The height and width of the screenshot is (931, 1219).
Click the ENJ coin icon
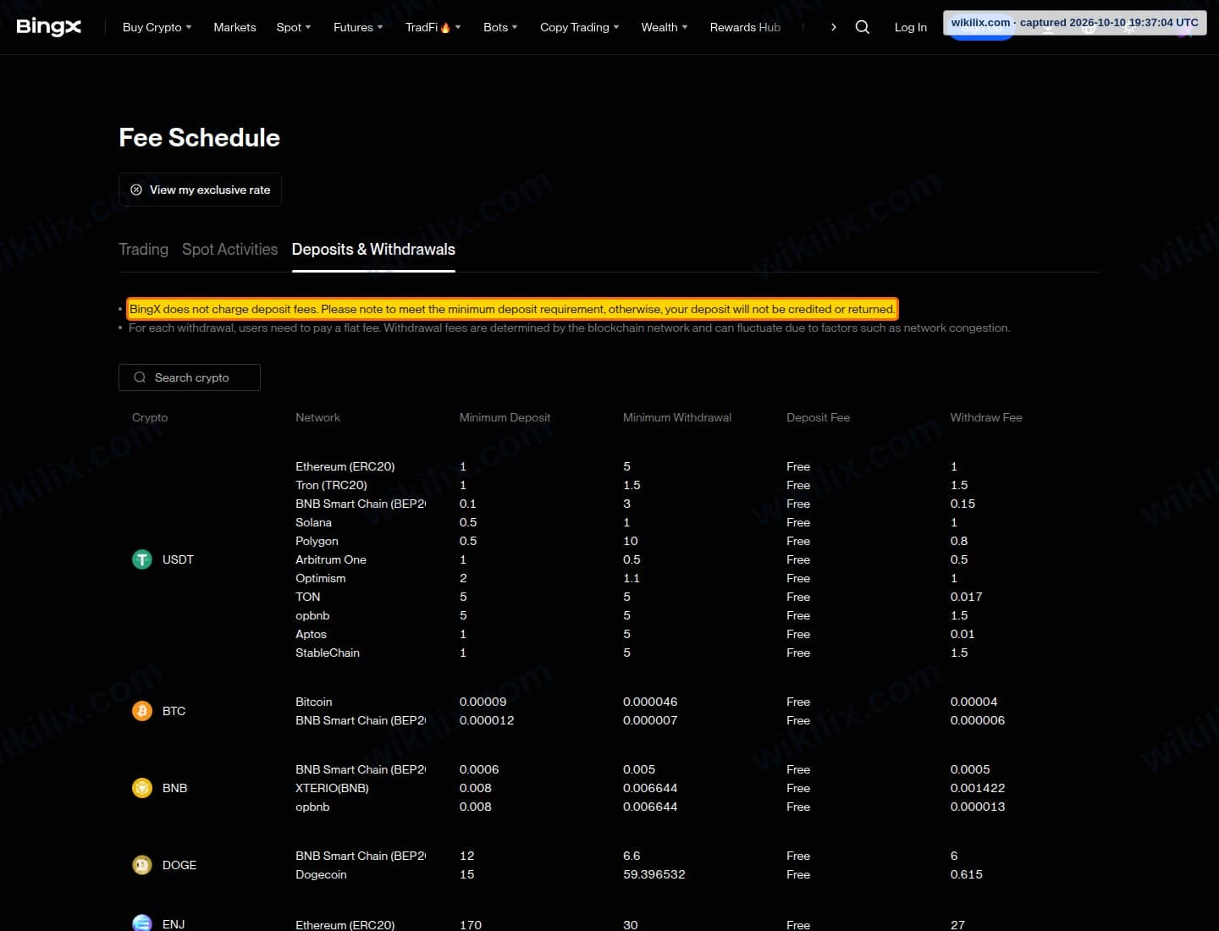point(142,923)
